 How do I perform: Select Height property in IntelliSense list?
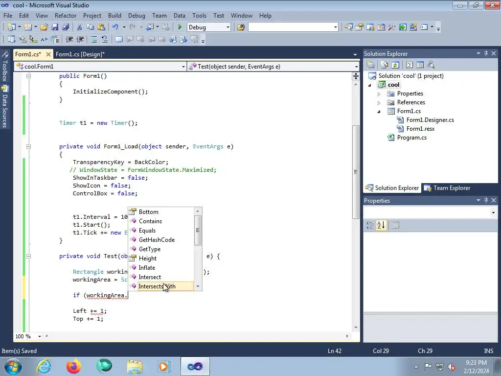(x=160, y=258)
